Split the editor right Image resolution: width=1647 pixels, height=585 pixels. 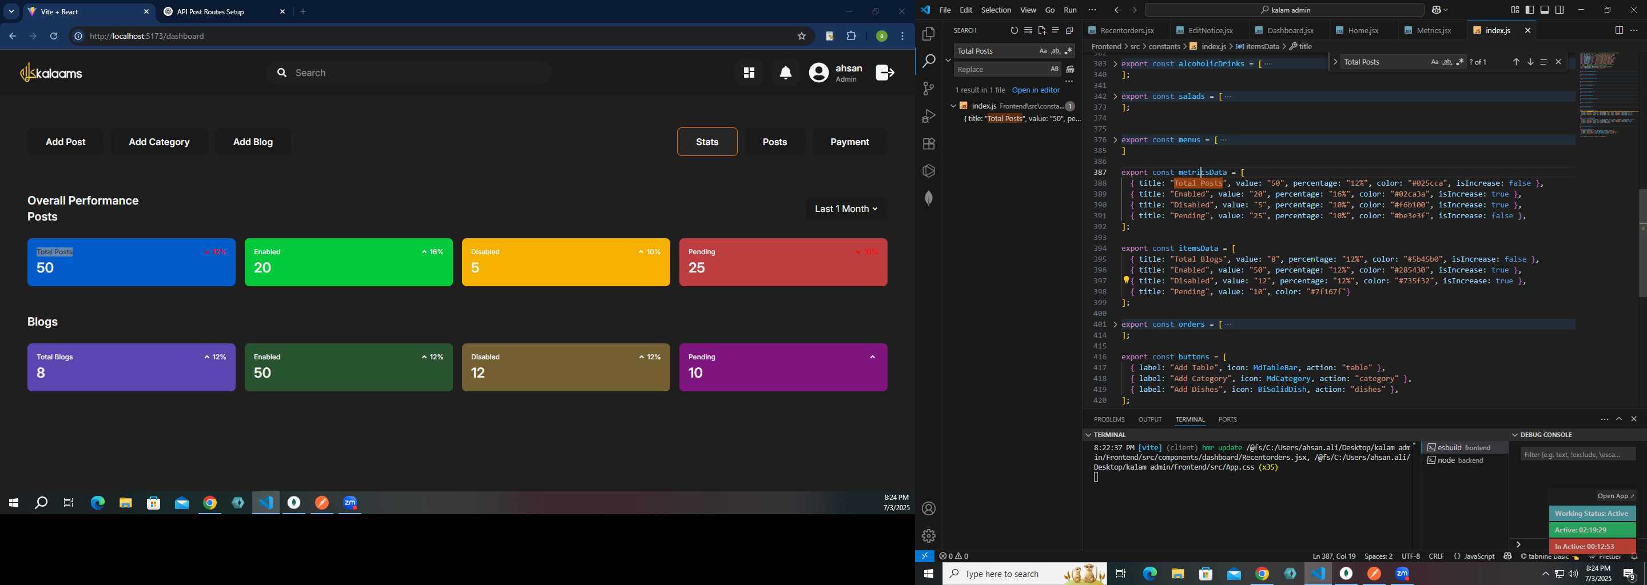click(1619, 31)
